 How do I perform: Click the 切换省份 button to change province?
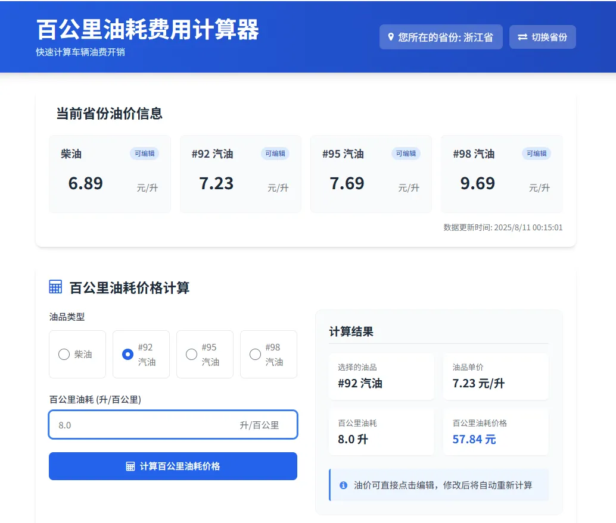pos(542,37)
